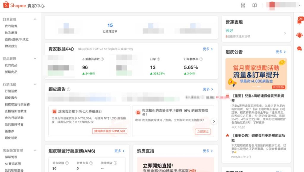Click help icon next to 銷售總額

pyautogui.click(x=67, y=163)
